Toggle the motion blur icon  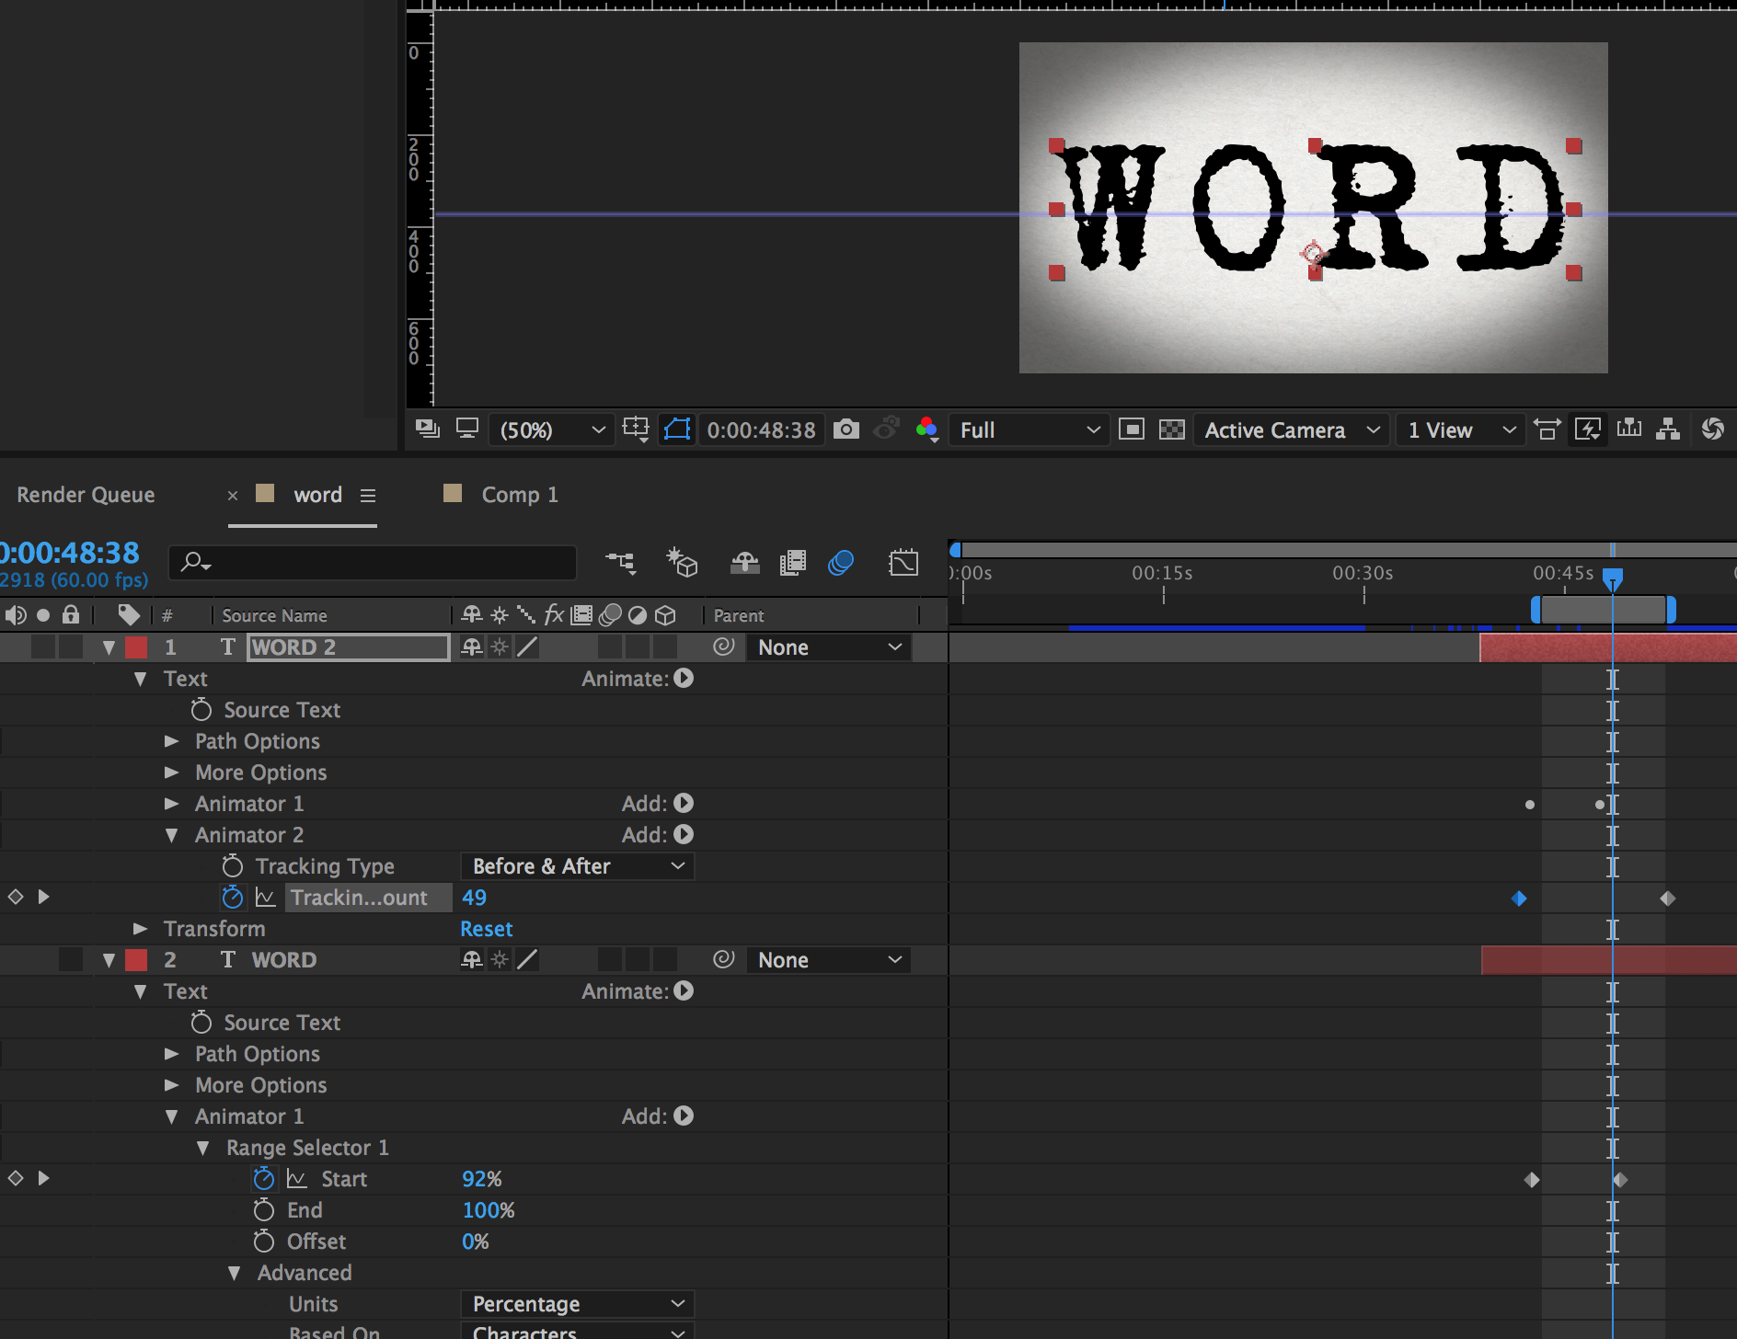841,562
